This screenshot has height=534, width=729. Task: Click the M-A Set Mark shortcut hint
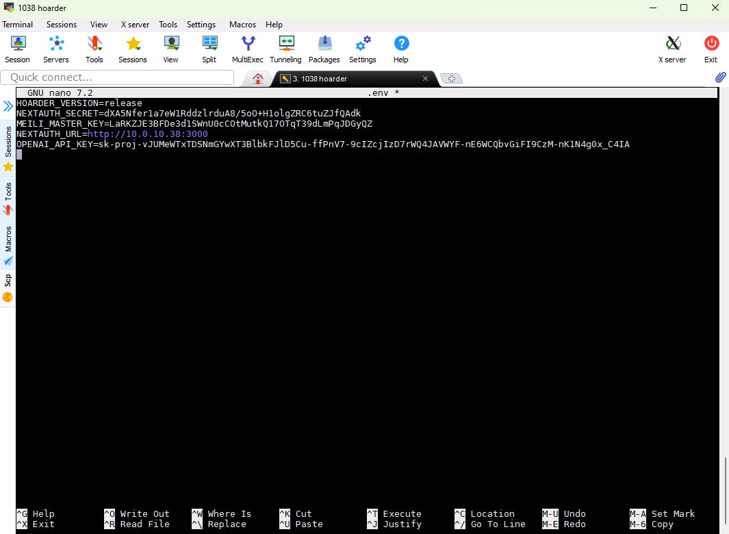[x=663, y=514]
